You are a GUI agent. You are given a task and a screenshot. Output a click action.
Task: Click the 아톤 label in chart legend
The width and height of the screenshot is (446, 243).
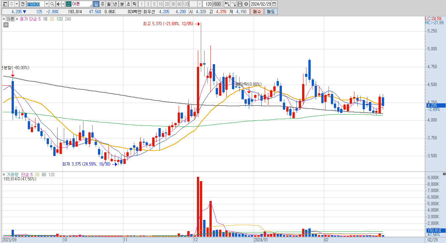(x=11, y=19)
